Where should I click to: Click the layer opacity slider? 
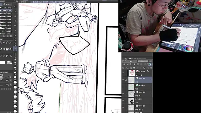click(143, 61)
